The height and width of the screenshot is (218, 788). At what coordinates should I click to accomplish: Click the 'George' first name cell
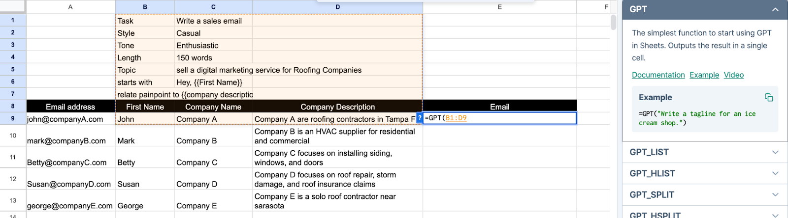click(x=145, y=200)
